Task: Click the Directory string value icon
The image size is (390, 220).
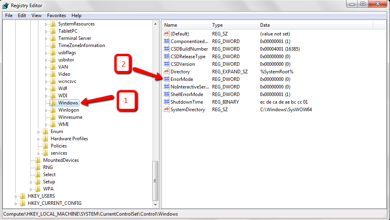Action: click(166, 71)
